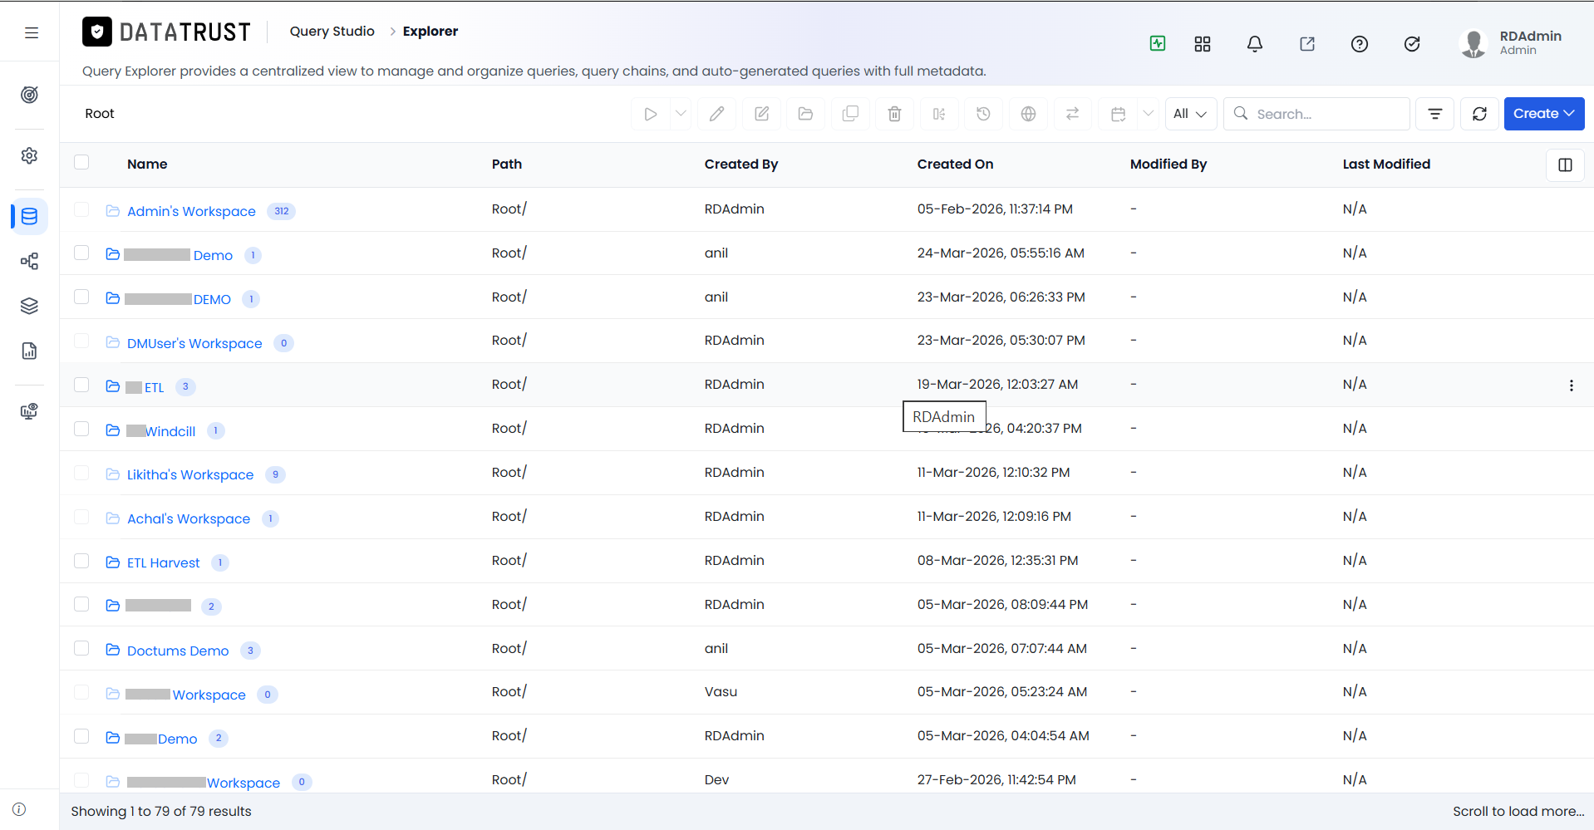The height and width of the screenshot is (830, 1594).
Task: Click the compare/split toolbar icon
Action: point(939,114)
